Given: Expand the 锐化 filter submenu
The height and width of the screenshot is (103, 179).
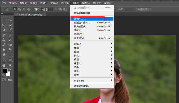Looking at the screenshot, I should click(92, 56).
